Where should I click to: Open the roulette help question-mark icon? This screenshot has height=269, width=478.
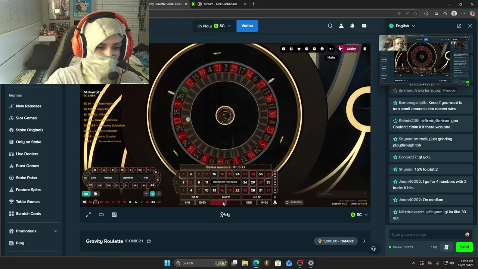[x=283, y=49]
